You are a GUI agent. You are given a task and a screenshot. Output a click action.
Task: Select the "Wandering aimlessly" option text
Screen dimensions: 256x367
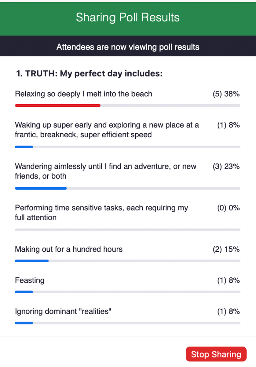click(x=105, y=171)
